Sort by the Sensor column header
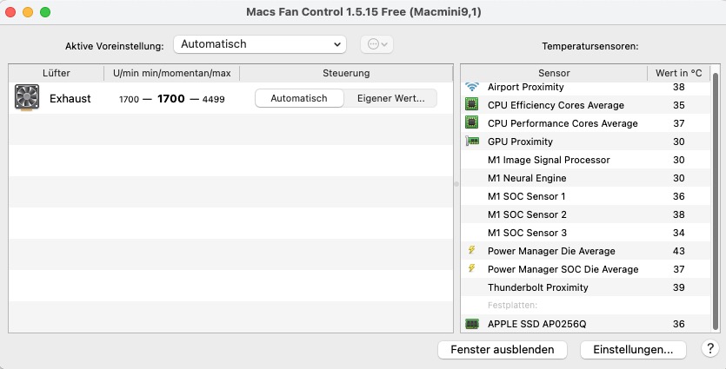This screenshot has width=726, height=369. 554,73
